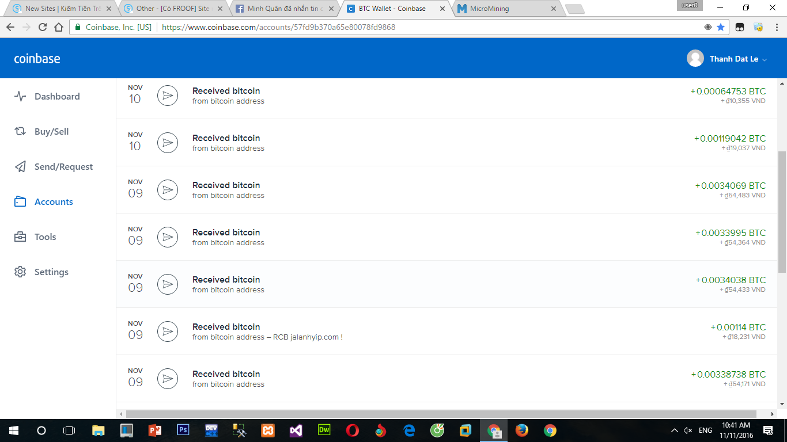
Task: Reload the Coinbase page
Action: (x=43, y=27)
